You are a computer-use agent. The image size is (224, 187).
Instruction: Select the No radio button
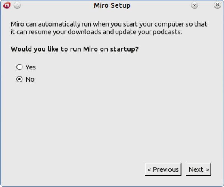(19, 79)
